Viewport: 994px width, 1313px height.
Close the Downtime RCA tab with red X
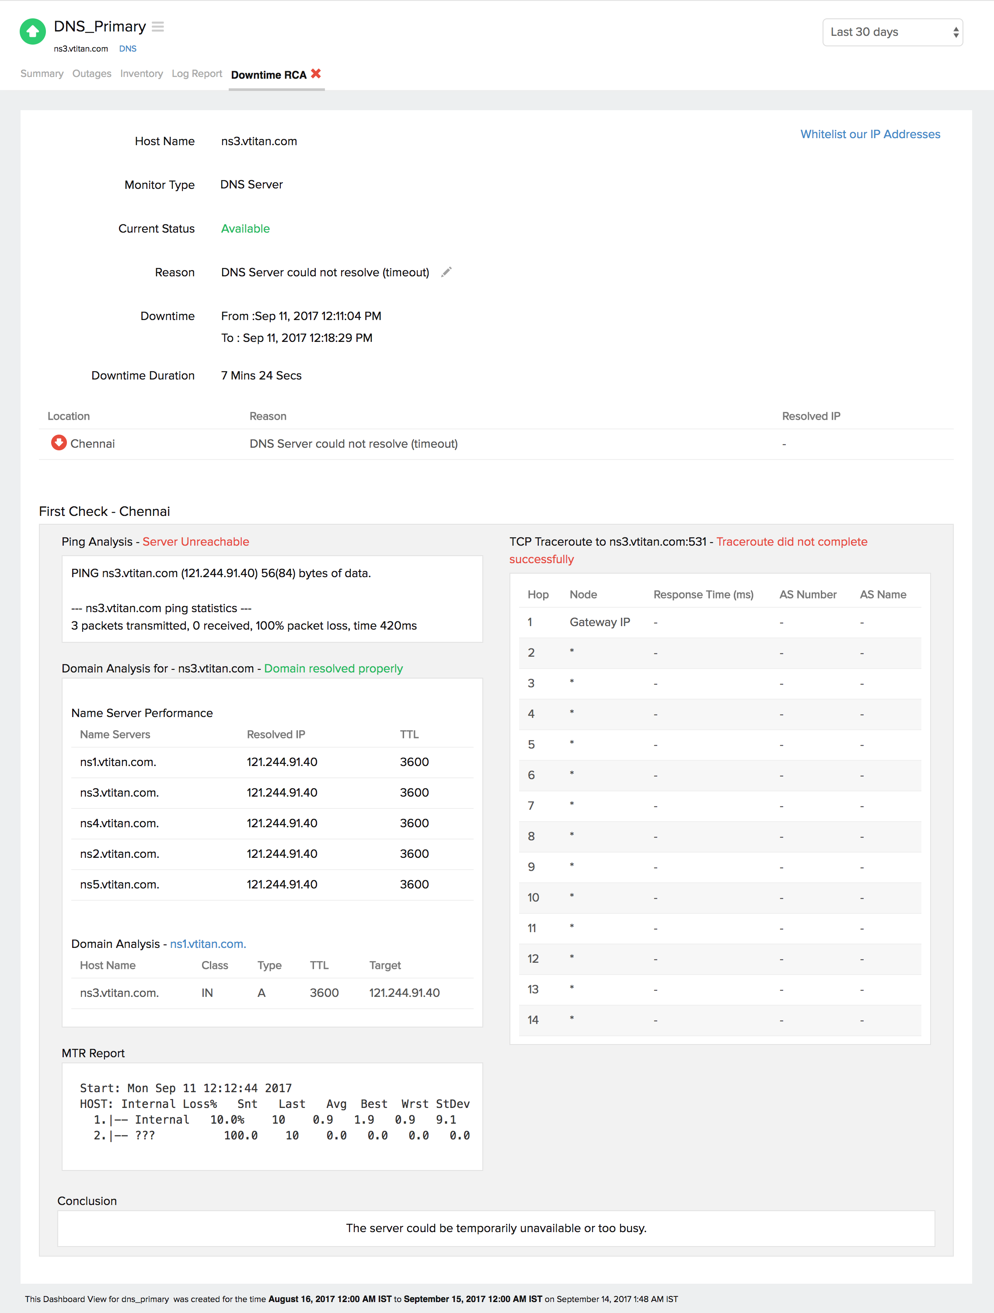pos(316,73)
